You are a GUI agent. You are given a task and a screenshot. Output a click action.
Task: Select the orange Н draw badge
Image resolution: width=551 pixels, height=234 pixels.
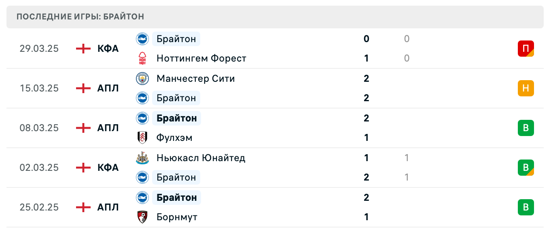[x=526, y=88]
